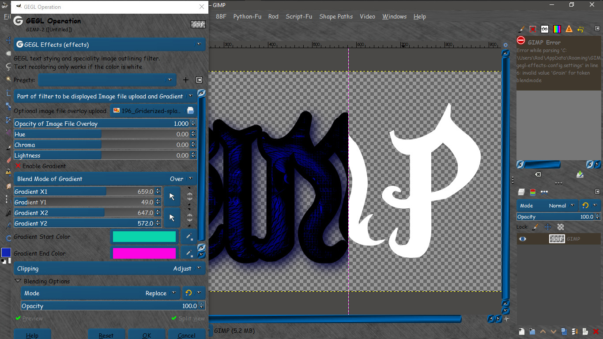Open the Clipping Adjust dropdown

(109, 268)
